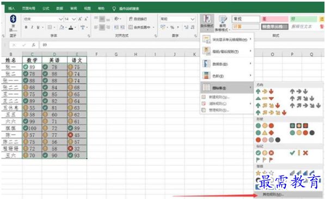Click the font color A icon
The height and width of the screenshot is (199, 325).
tap(71, 27)
